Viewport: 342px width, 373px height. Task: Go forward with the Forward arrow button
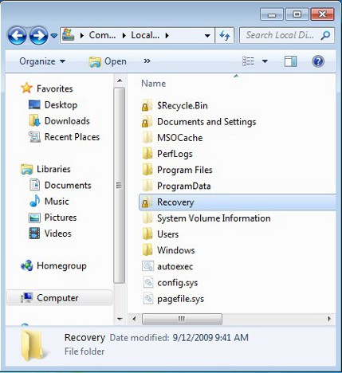coord(39,35)
